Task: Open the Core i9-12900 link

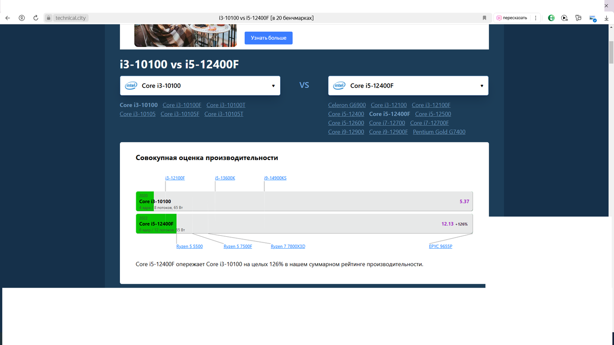Action: (x=346, y=132)
